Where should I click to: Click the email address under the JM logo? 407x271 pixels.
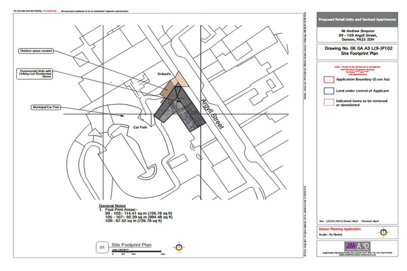click(356, 255)
